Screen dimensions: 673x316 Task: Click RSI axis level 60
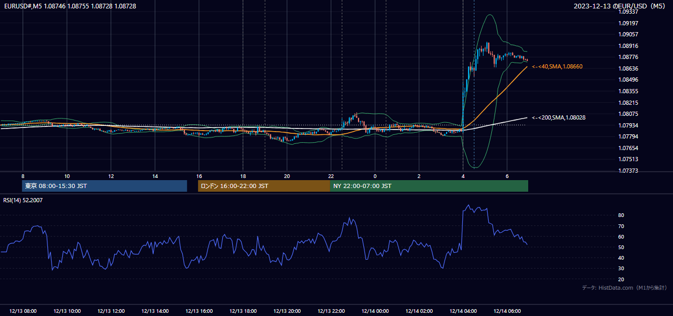(x=621, y=236)
